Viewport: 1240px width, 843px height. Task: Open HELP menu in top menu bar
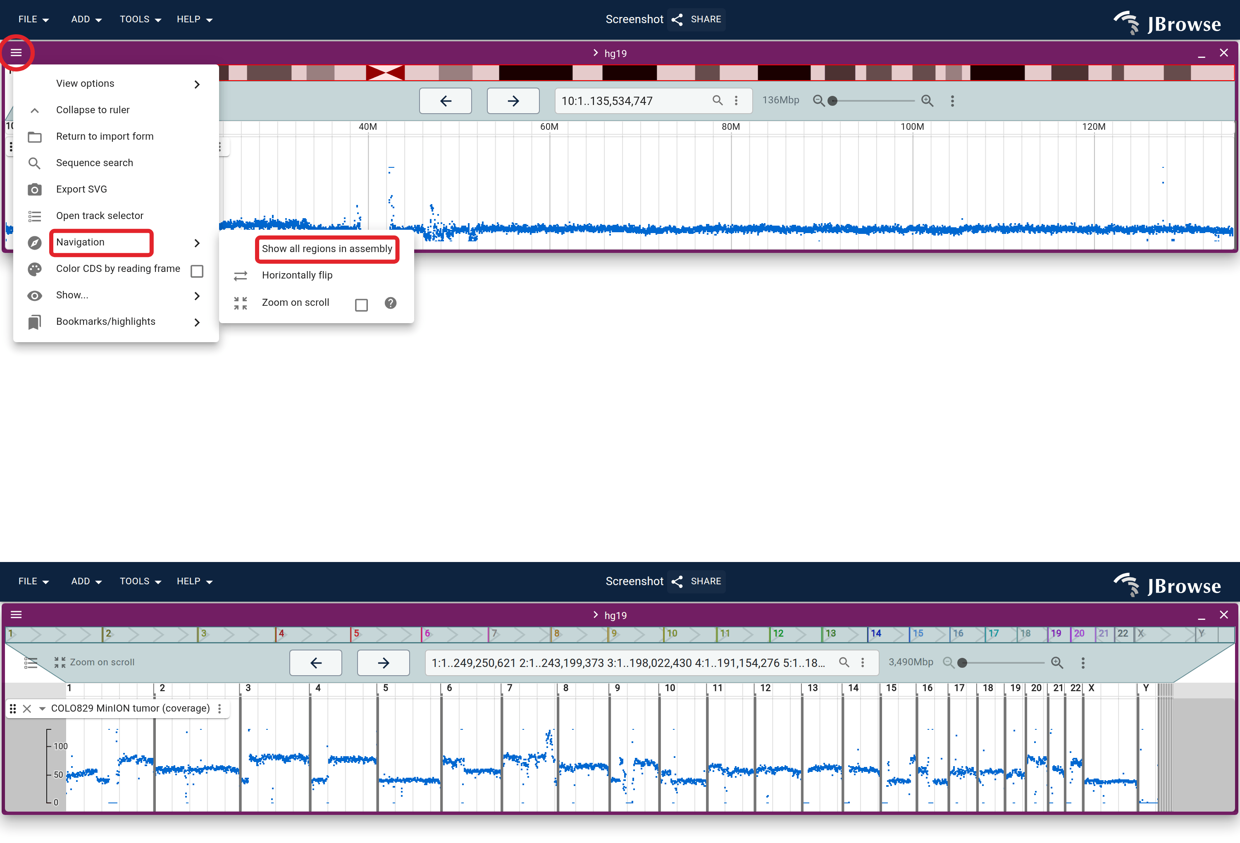click(x=195, y=20)
